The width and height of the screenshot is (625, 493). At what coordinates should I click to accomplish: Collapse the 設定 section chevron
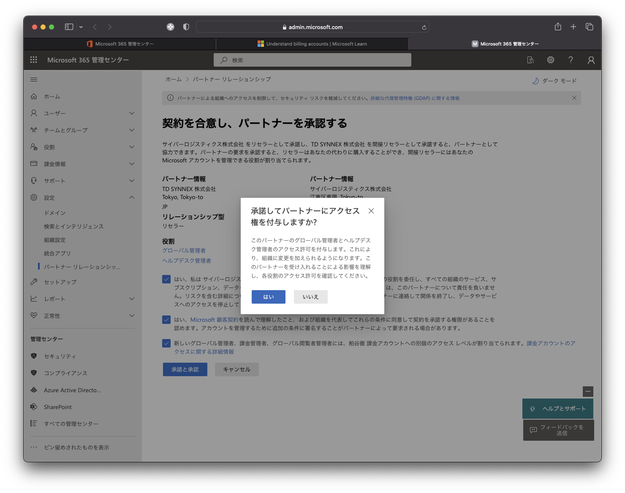tap(132, 197)
